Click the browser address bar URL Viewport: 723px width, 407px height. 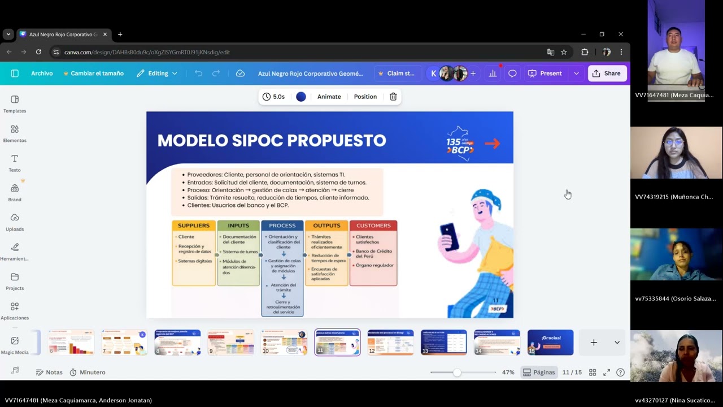(x=147, y=52)
